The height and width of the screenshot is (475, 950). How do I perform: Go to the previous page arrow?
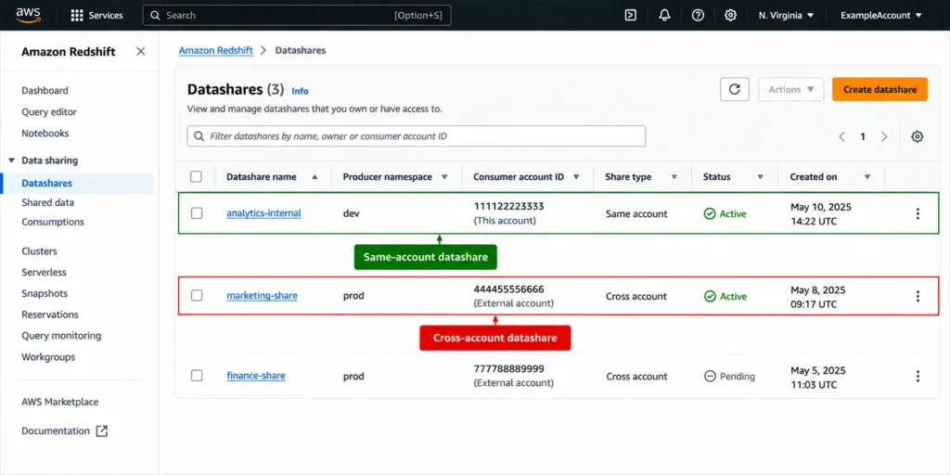click(x=842, y=136)
